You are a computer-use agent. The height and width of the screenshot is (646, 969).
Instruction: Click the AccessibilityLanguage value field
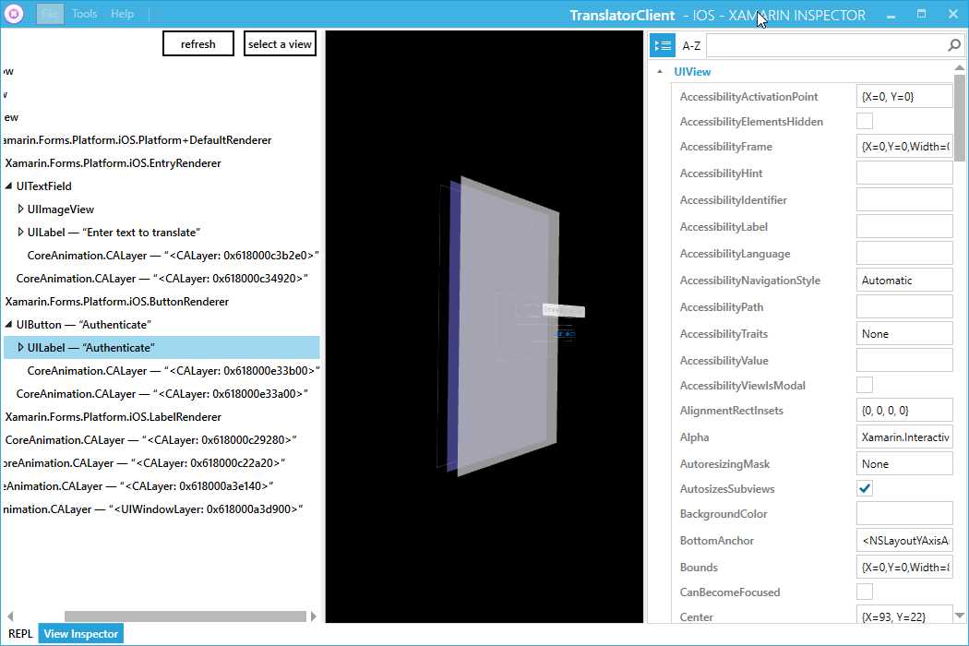pyautogui.click(x=904, y=254)
